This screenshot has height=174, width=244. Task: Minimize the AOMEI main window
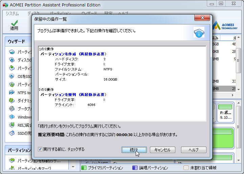click(x=212, y=4)
